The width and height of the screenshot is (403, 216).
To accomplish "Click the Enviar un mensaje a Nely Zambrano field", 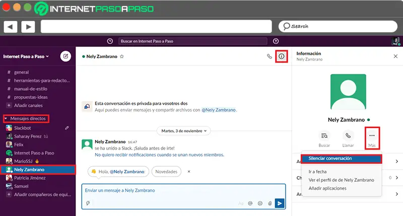I will (183, 190).
